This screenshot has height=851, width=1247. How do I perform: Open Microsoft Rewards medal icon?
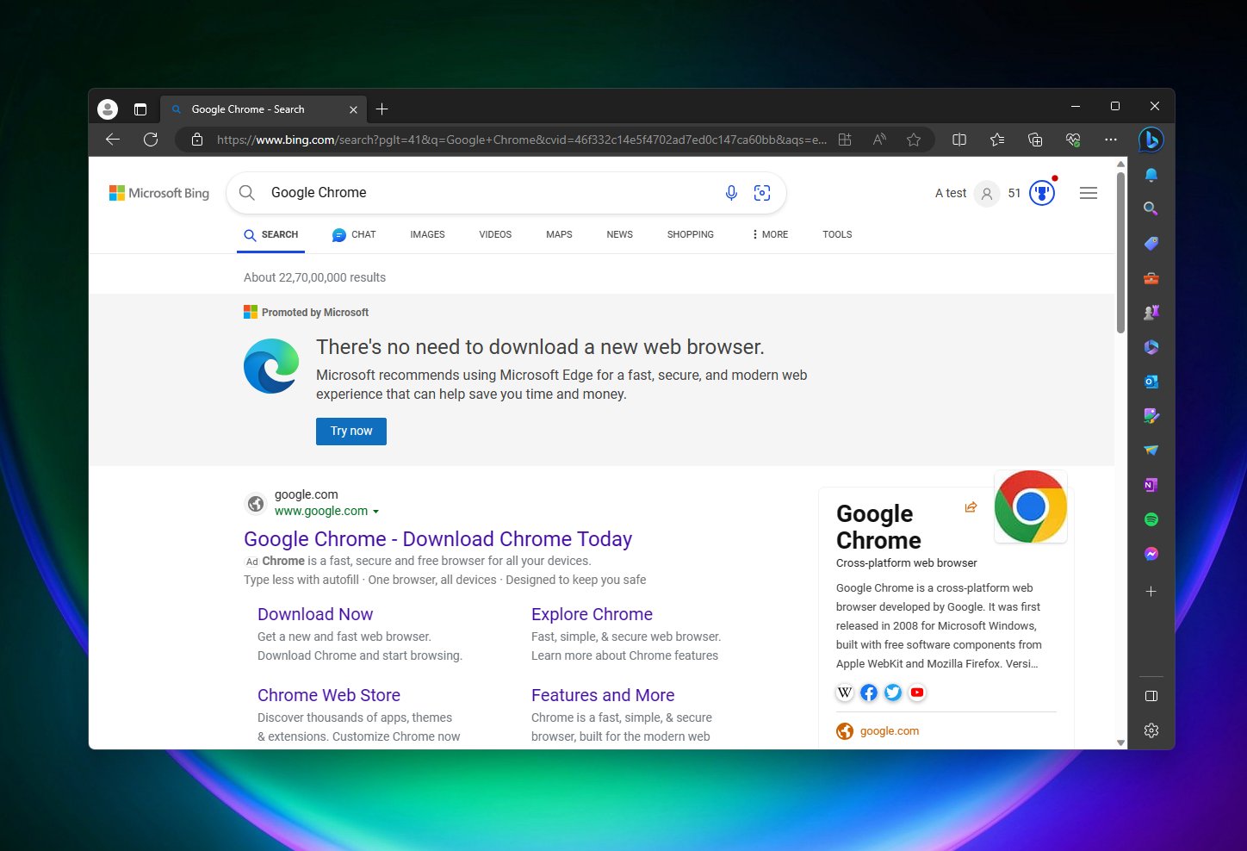click(1042, 192)
